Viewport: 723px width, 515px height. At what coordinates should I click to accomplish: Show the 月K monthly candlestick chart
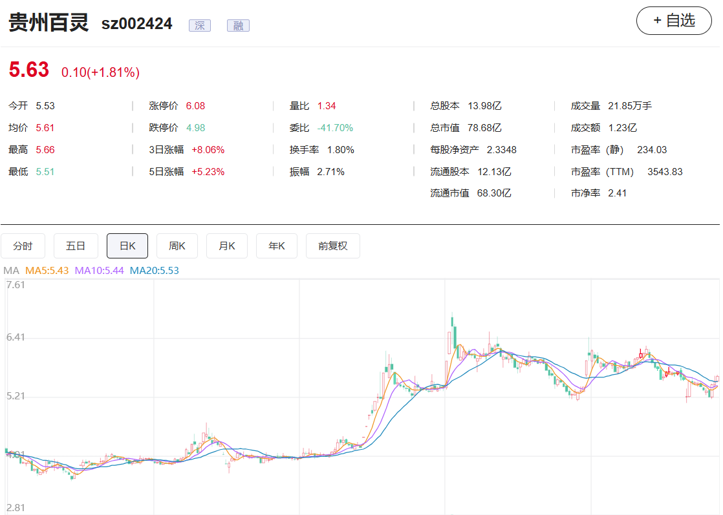coord(227,246)
